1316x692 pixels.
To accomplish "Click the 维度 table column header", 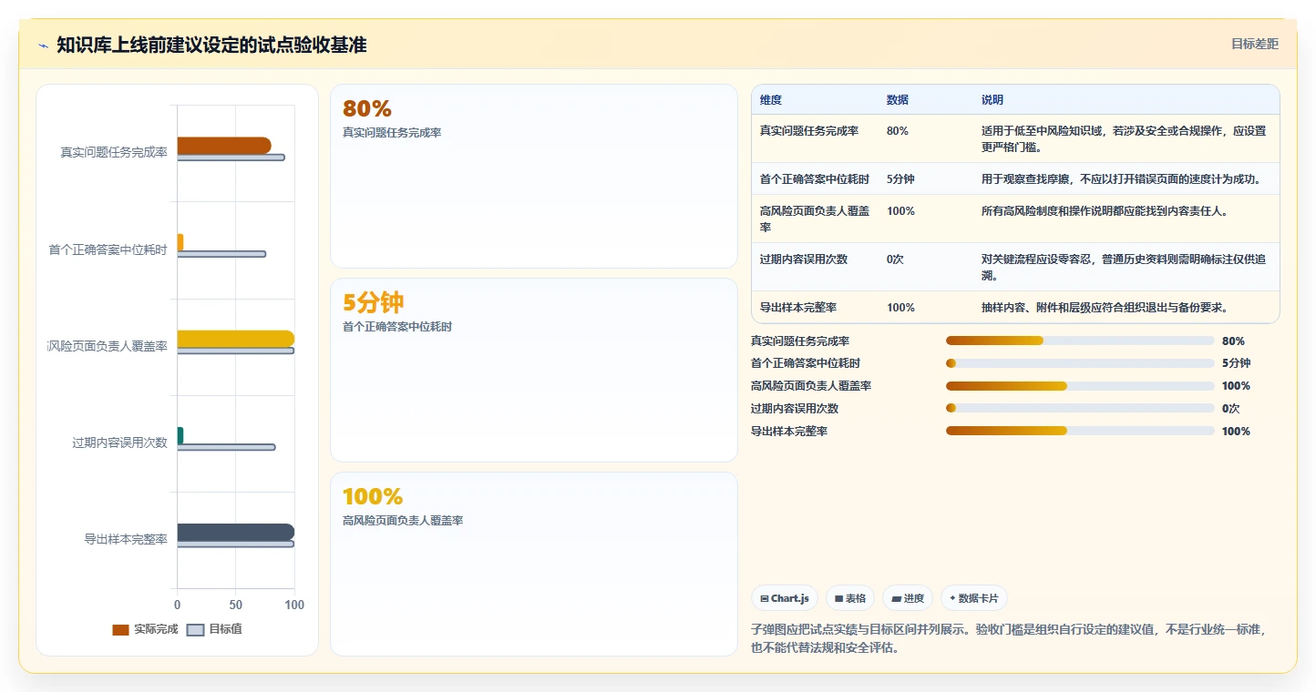I will [770, 100].
